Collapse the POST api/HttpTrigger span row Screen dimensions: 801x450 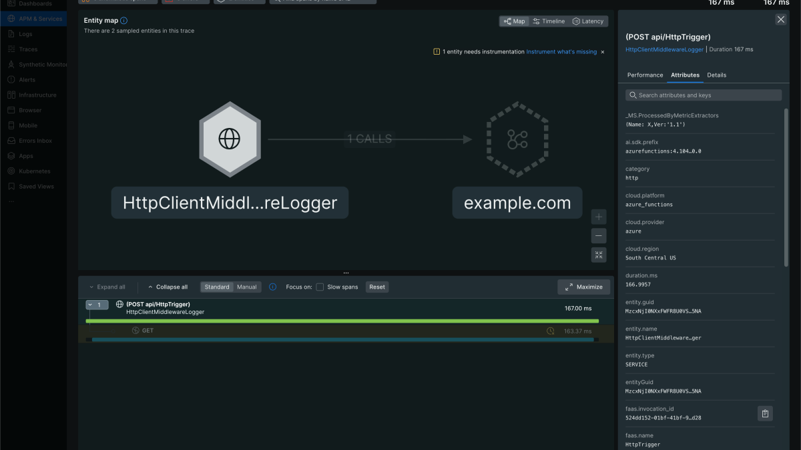click(97, 305)
